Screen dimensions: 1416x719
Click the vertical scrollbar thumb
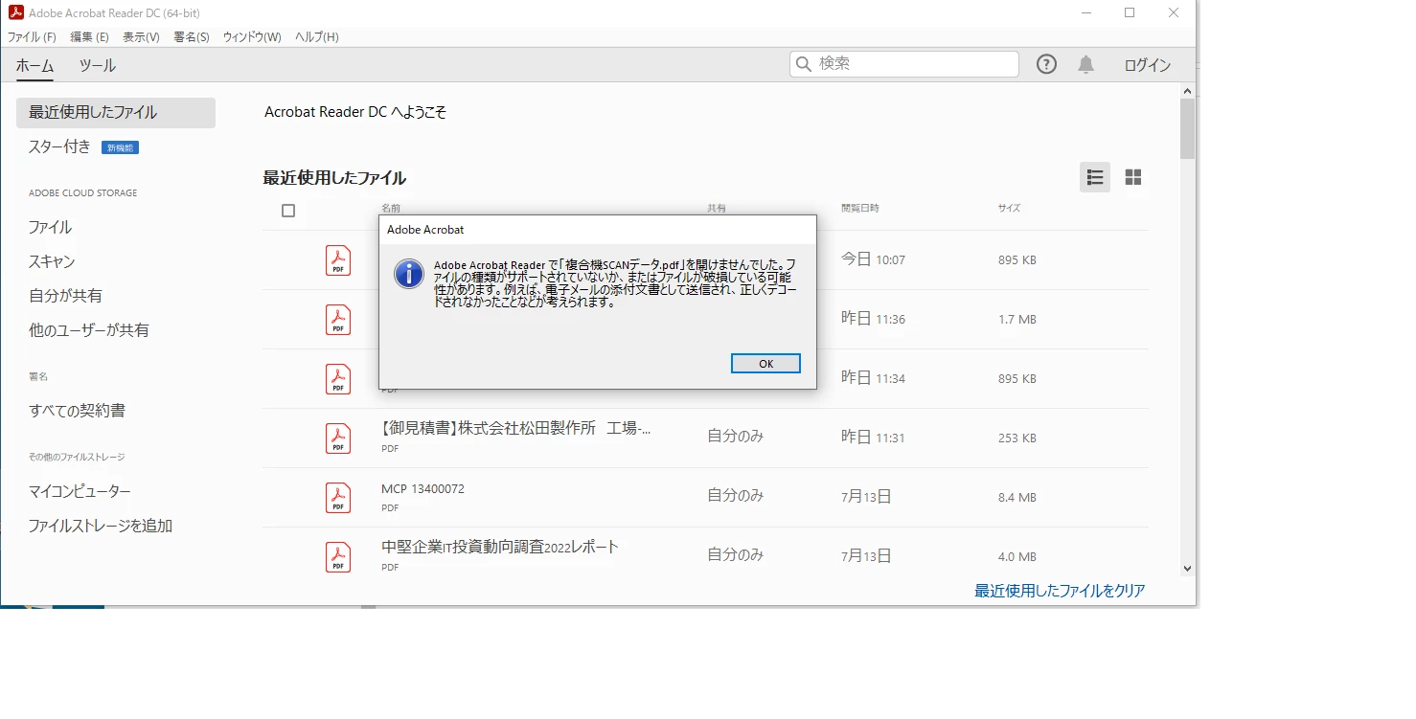point(1188,128)
